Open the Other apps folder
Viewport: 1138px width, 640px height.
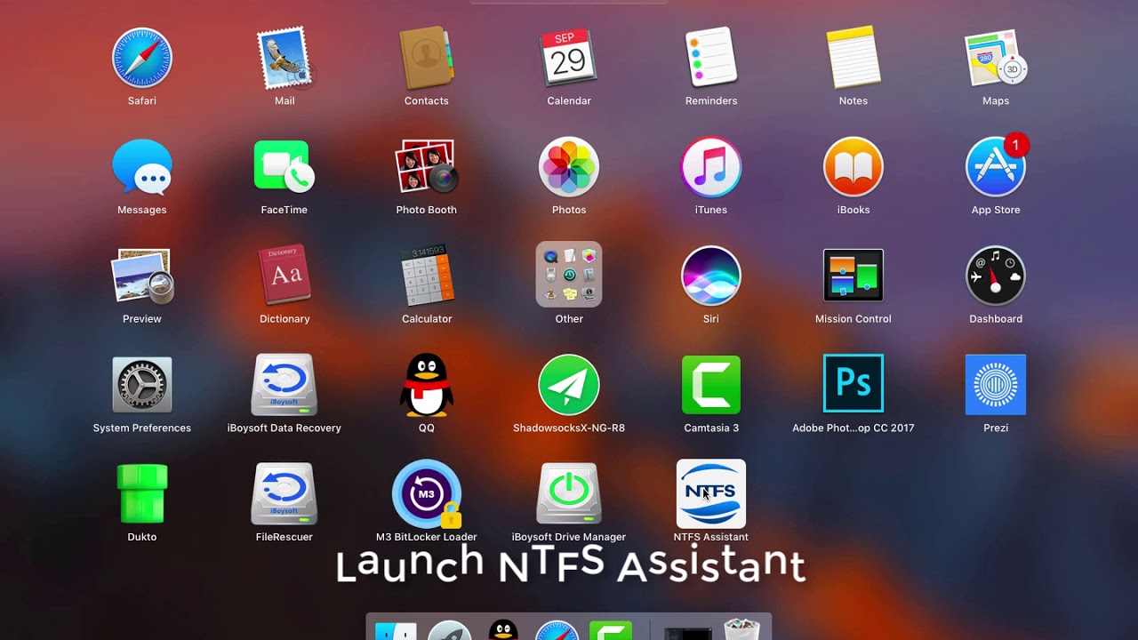pyautogui.click(x=569, y=276)
